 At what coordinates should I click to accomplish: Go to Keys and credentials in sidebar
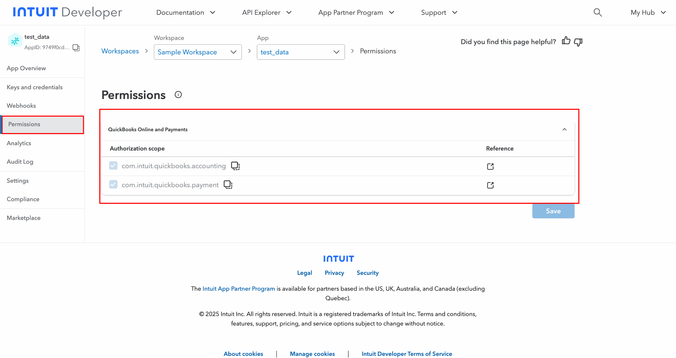(x=35, y=87)
